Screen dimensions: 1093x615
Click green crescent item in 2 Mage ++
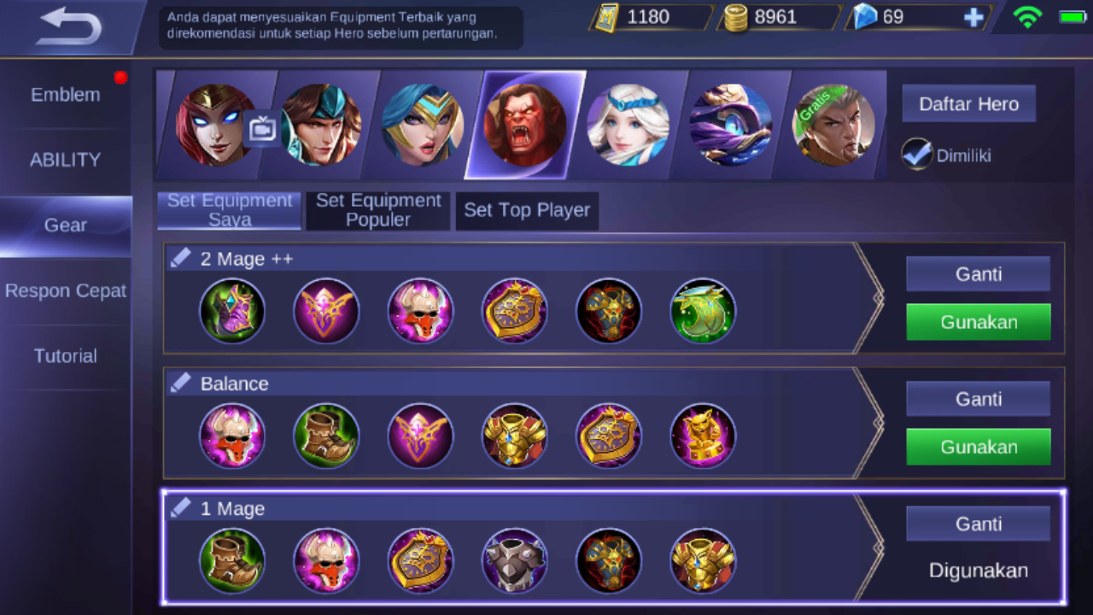tap(703, 311)
